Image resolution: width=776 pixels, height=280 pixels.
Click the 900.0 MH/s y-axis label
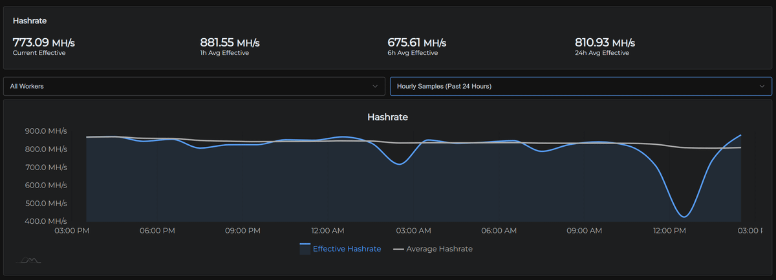(x=45, y=131)
